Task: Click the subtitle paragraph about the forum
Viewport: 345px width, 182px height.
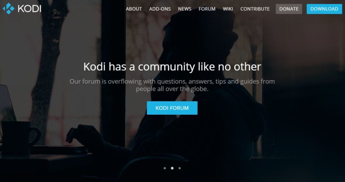Action: [x=172, y=85]
